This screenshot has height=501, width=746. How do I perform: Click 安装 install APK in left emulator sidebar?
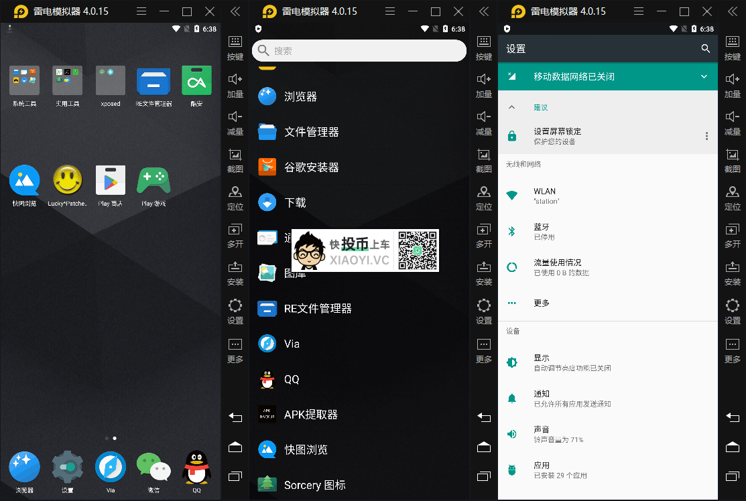235,273
